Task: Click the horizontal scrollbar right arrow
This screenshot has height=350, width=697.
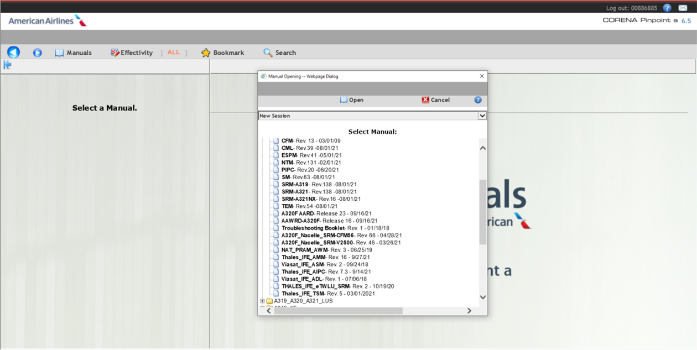Action: (x=469, y=311)
